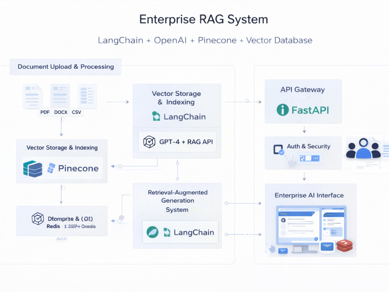Click the Auth & Security shield-check icon

(279, 150)
